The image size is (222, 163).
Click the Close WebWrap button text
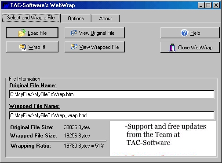tap(195, 48)
